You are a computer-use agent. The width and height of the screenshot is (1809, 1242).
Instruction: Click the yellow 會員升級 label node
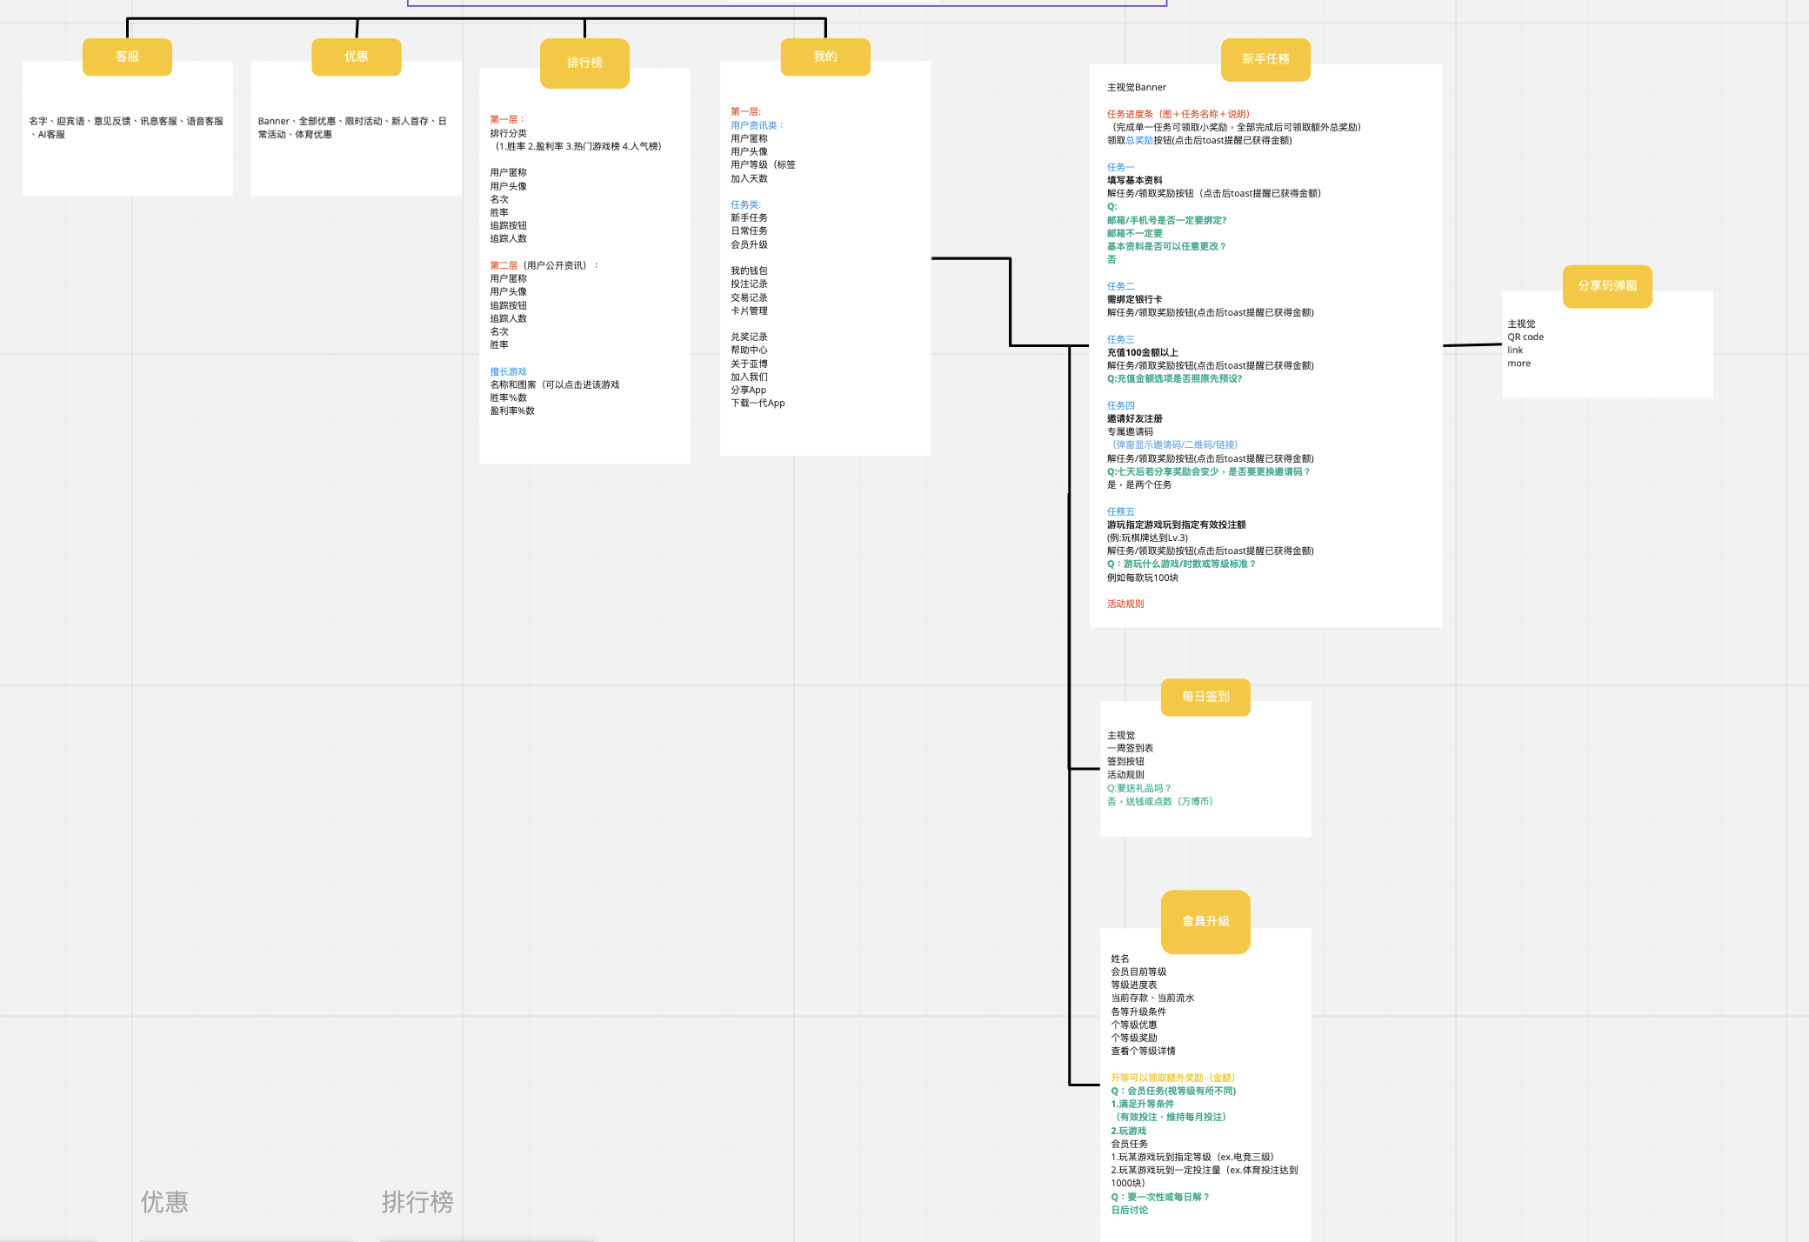(x=1205, y=921)
